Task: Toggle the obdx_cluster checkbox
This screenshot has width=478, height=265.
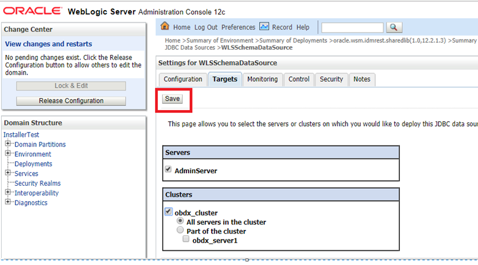Action: [168, 211]
